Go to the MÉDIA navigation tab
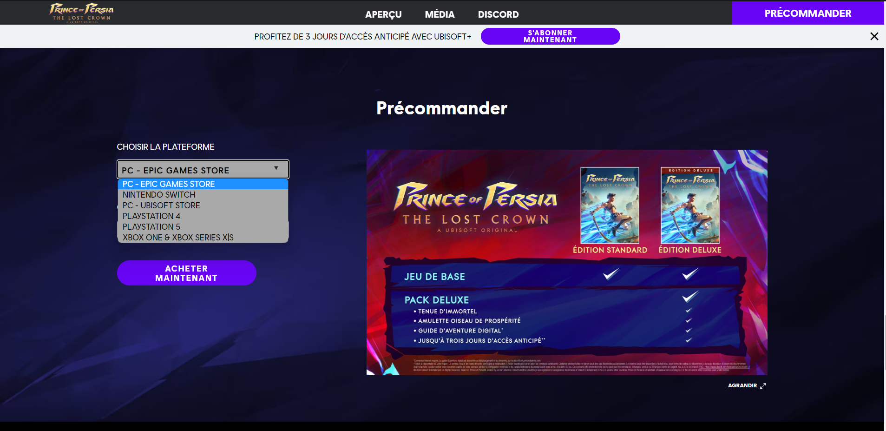Image resolution: width=886 pixels, height=431 pixels. pyautogui.click(x=440, y=14)
